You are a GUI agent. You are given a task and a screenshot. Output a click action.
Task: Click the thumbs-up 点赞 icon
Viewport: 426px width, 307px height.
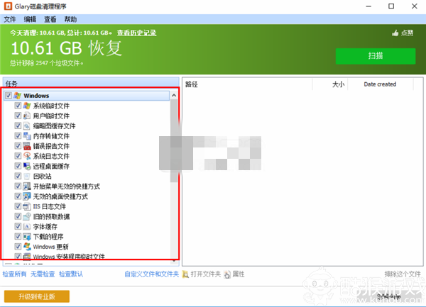tap(395, 33)
